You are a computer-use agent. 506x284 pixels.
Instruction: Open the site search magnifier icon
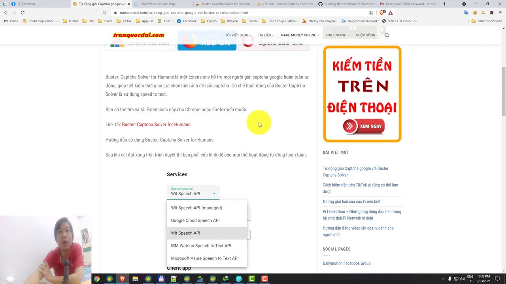pyautogui.click(x=387, y=35)
